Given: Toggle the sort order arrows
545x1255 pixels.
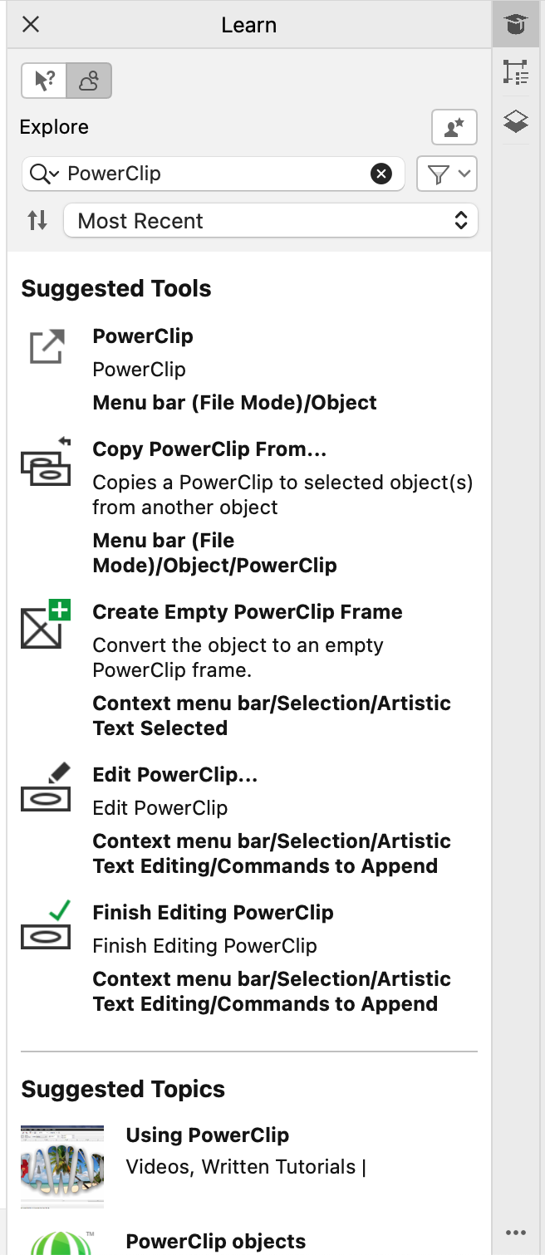Looking at the screenshot, I should (37, 221).
